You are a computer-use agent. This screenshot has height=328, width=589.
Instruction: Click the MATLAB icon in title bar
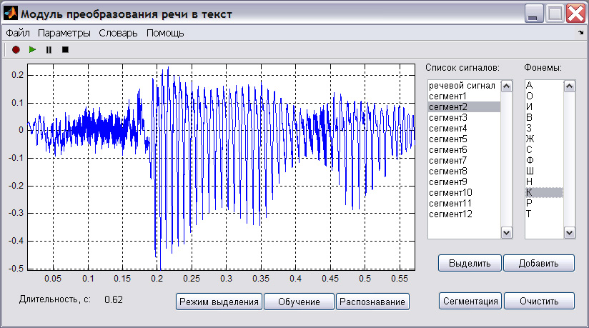[11, 14]
